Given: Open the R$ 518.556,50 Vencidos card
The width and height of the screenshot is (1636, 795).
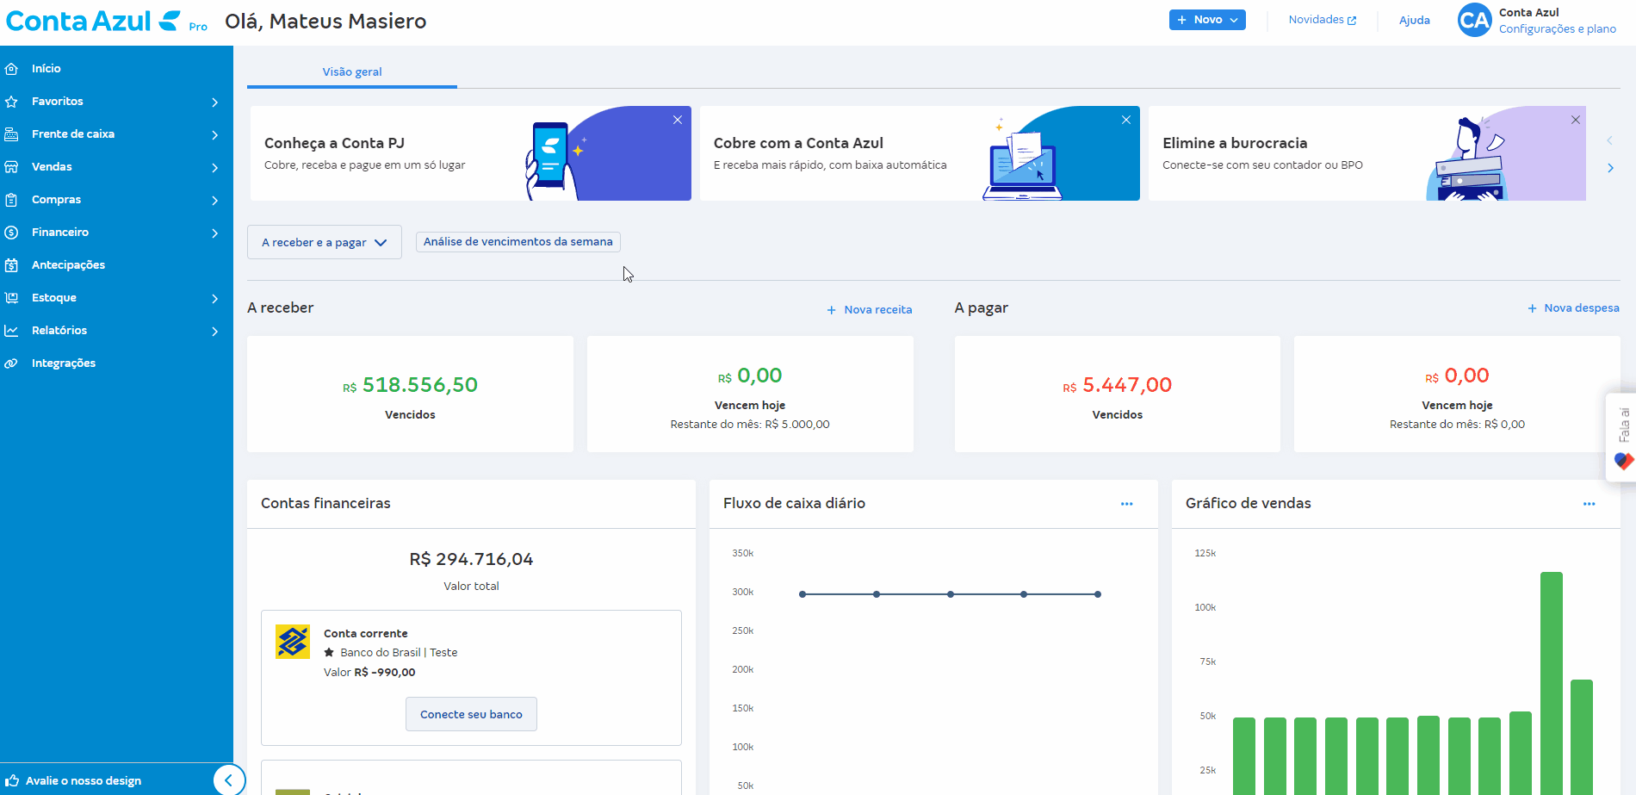Looking at the screenshot, I should coord(410,394).
